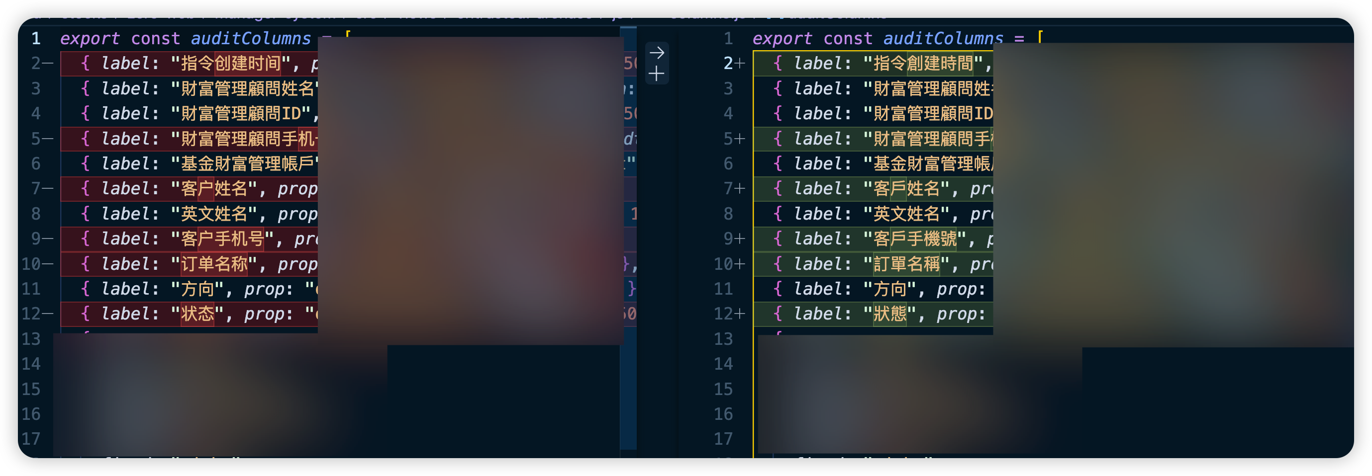
Task: Click removed line labeled "订单名称"
Action: tap(189, 264)
